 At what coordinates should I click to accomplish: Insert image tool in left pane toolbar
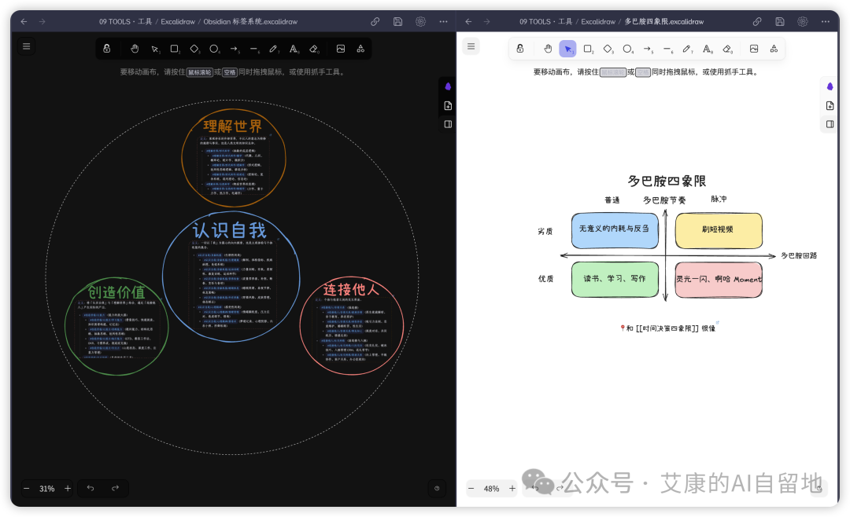point(341,49)
